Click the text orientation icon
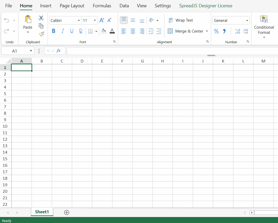The image size is (278, 223). coord(151,20)
